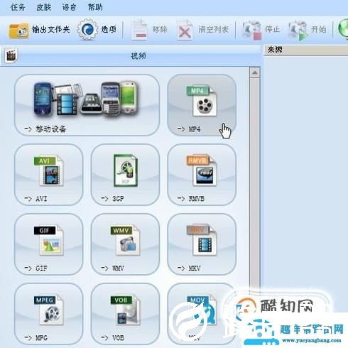Click the clapperboard icon beside 视频
Screen dimensions: 348x348
click(x=11, y=55)
